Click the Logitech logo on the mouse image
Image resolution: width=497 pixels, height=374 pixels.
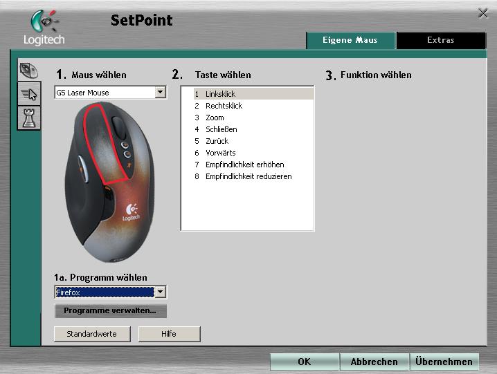click(132, 213)
